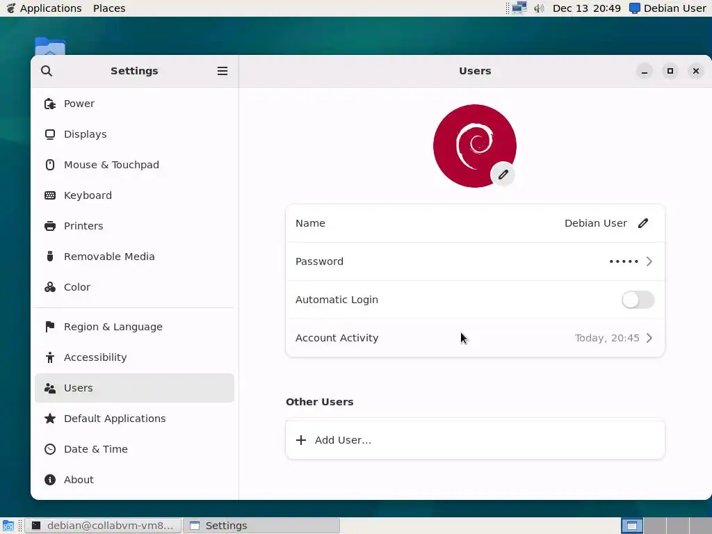712x534 pixels.
Task: Click the Users people icon
Action: pos(50,388)
